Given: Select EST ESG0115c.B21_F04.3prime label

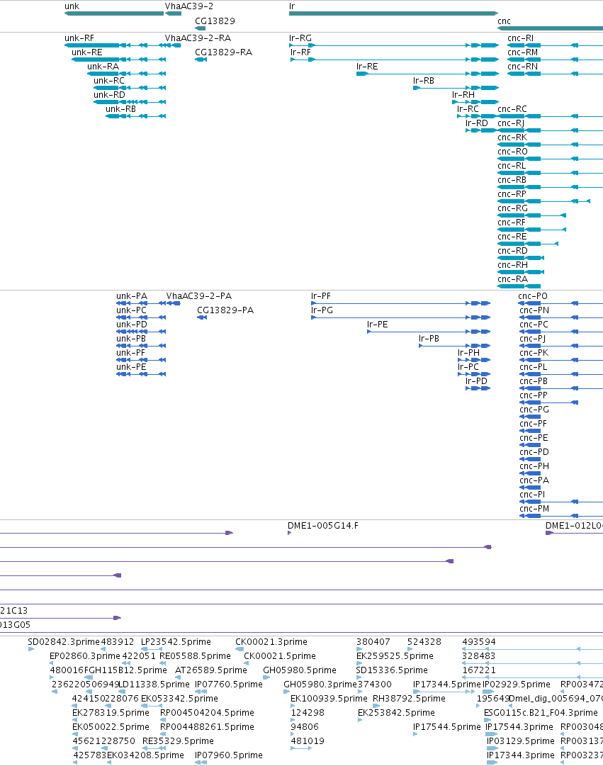Looking at the screenshot, I should pyautogui.click(x=541, y=713).
